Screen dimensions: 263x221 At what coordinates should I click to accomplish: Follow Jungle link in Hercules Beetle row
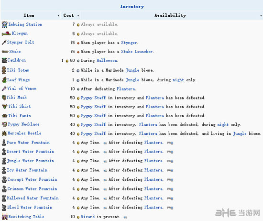click(240, 134)
